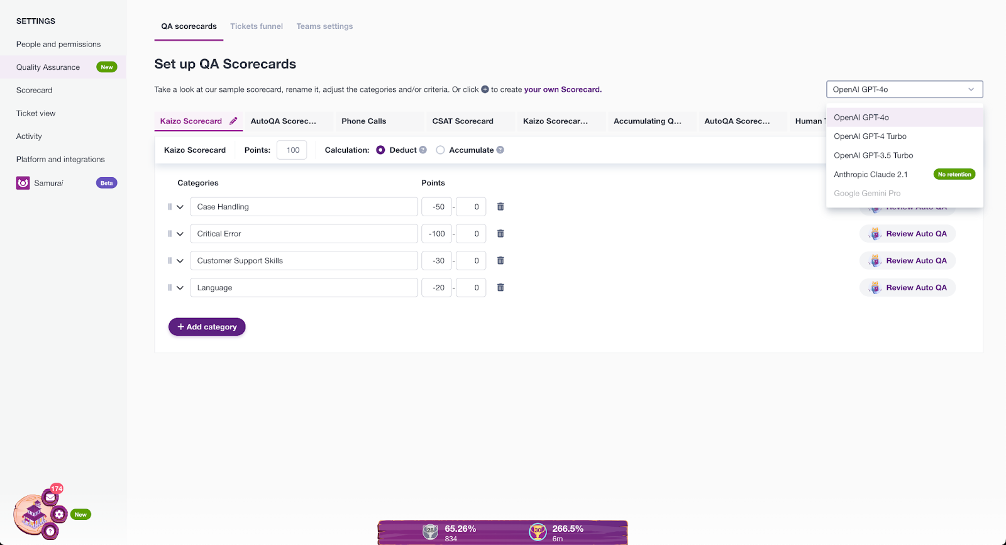
Task: Open help tooltip next to Accumulate
Action: 500,150
